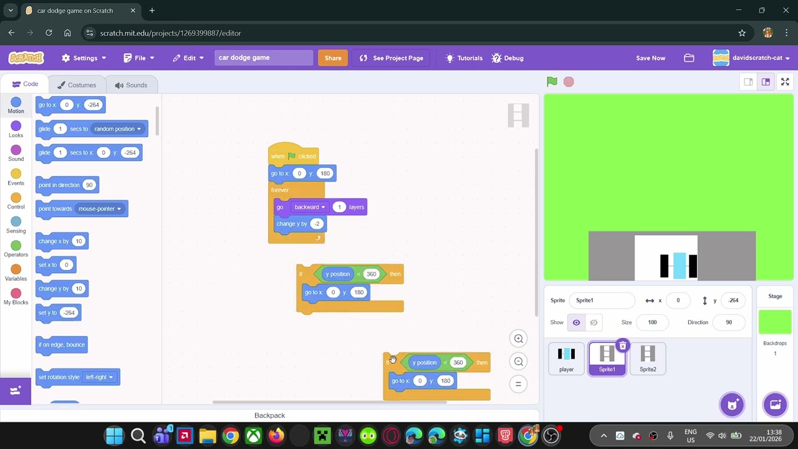This screenshot has width=798, height=449.
Task: Delete Sprite1 using its trash icon
Action: pyautogui.click(x=622, y=346)
